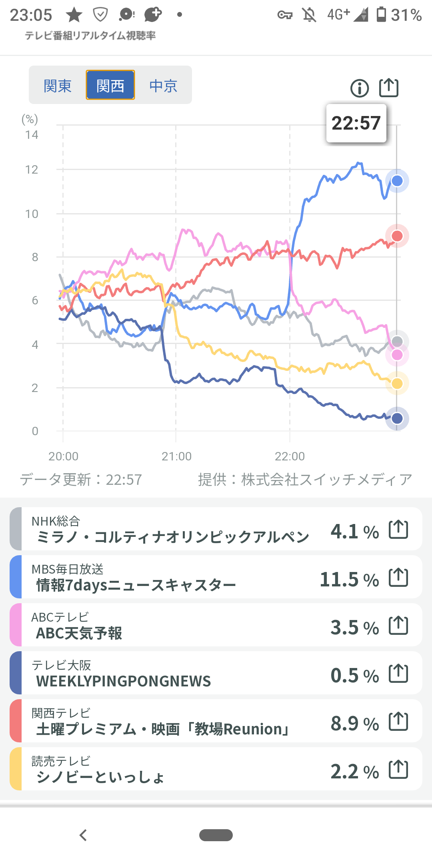Tap the chart share icon
This screenshot has height=864, width=432.
pos(389,88)
